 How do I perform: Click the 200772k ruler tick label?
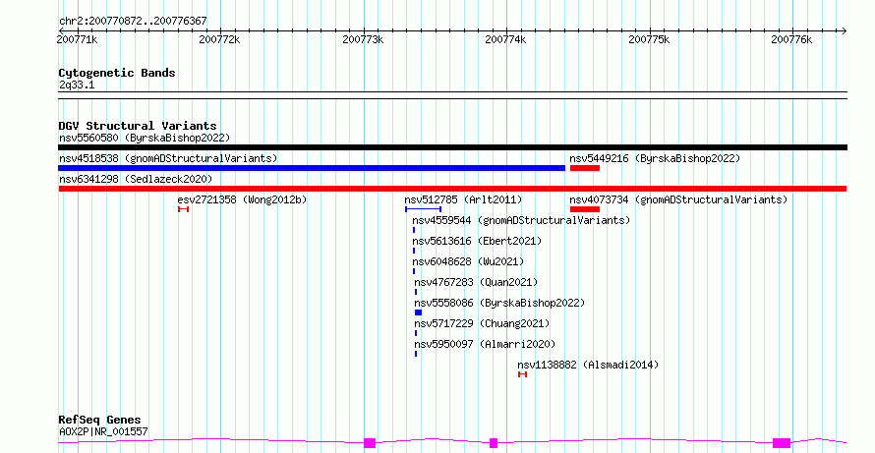220,39
